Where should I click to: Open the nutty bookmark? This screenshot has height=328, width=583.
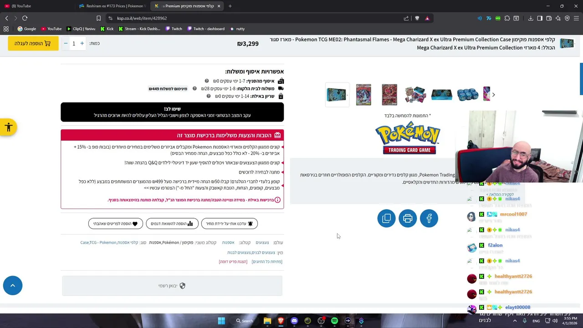(x=237, y=29)
